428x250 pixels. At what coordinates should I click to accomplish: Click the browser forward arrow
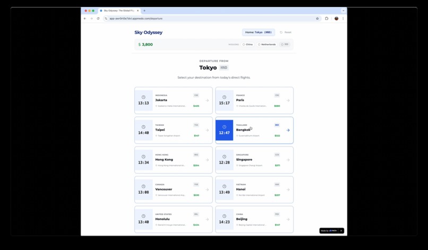[x=91, y=19]
